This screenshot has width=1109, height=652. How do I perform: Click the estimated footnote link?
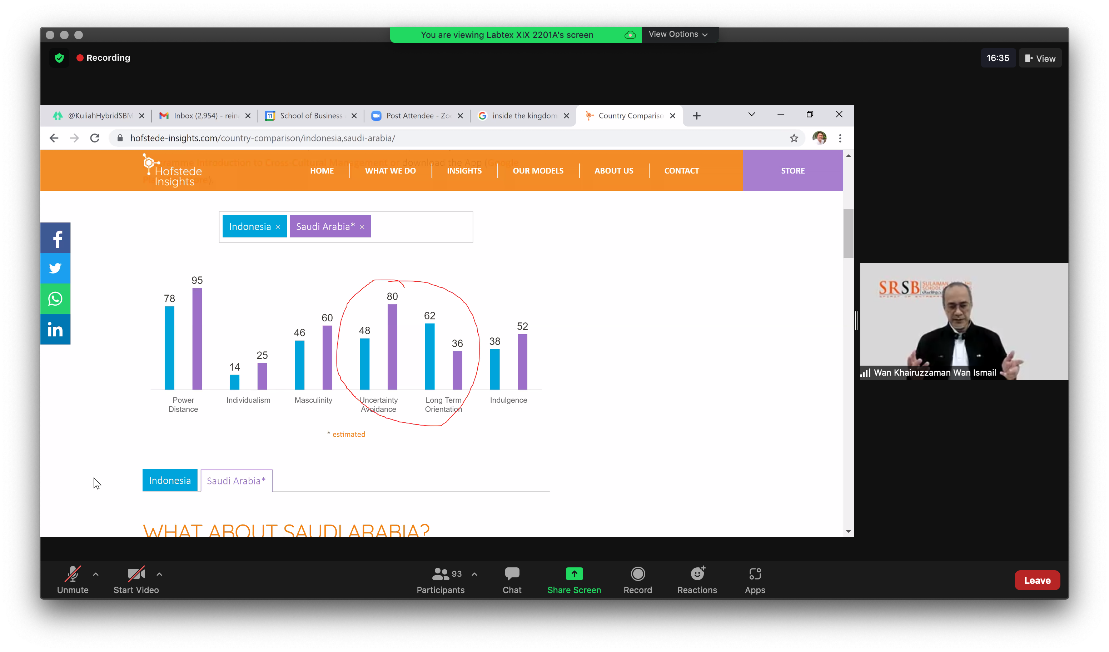[x=349, y=435]
